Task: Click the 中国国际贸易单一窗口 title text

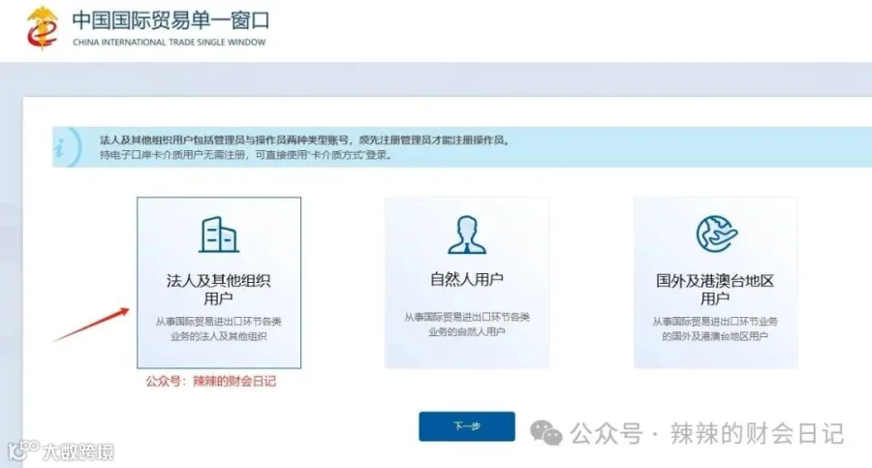Action: pyautogui.click(x=171, y=20)
